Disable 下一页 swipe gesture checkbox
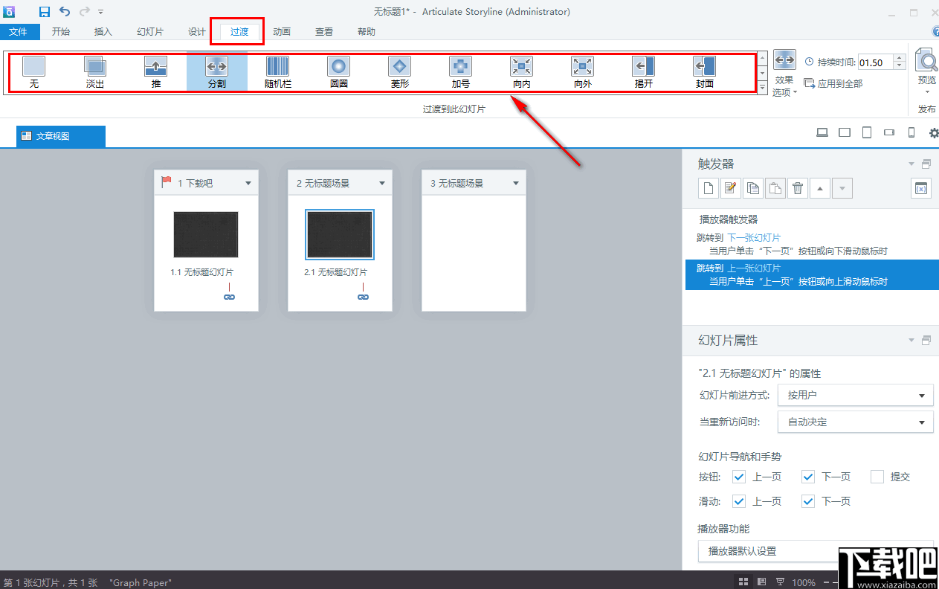Viewport: 939px width, 589px height. coord(807,501)
